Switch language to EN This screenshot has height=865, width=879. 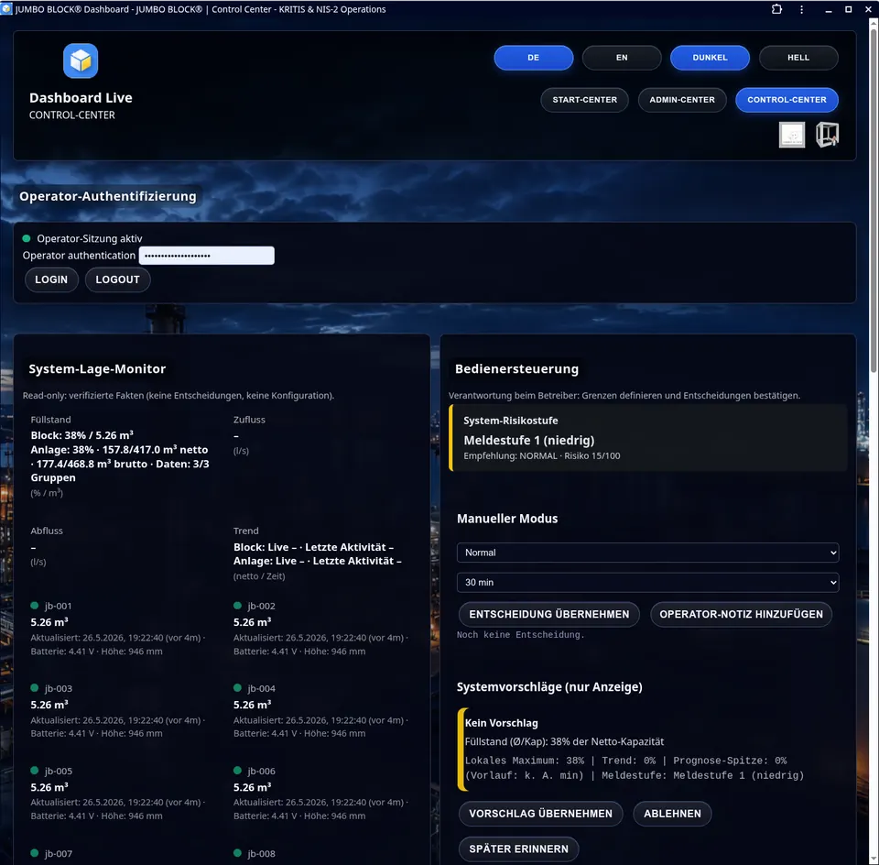(x=622, y=58)
